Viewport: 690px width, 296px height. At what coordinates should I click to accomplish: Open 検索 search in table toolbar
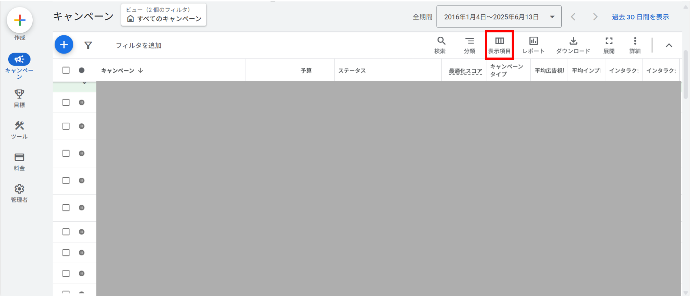coord(440,45)
